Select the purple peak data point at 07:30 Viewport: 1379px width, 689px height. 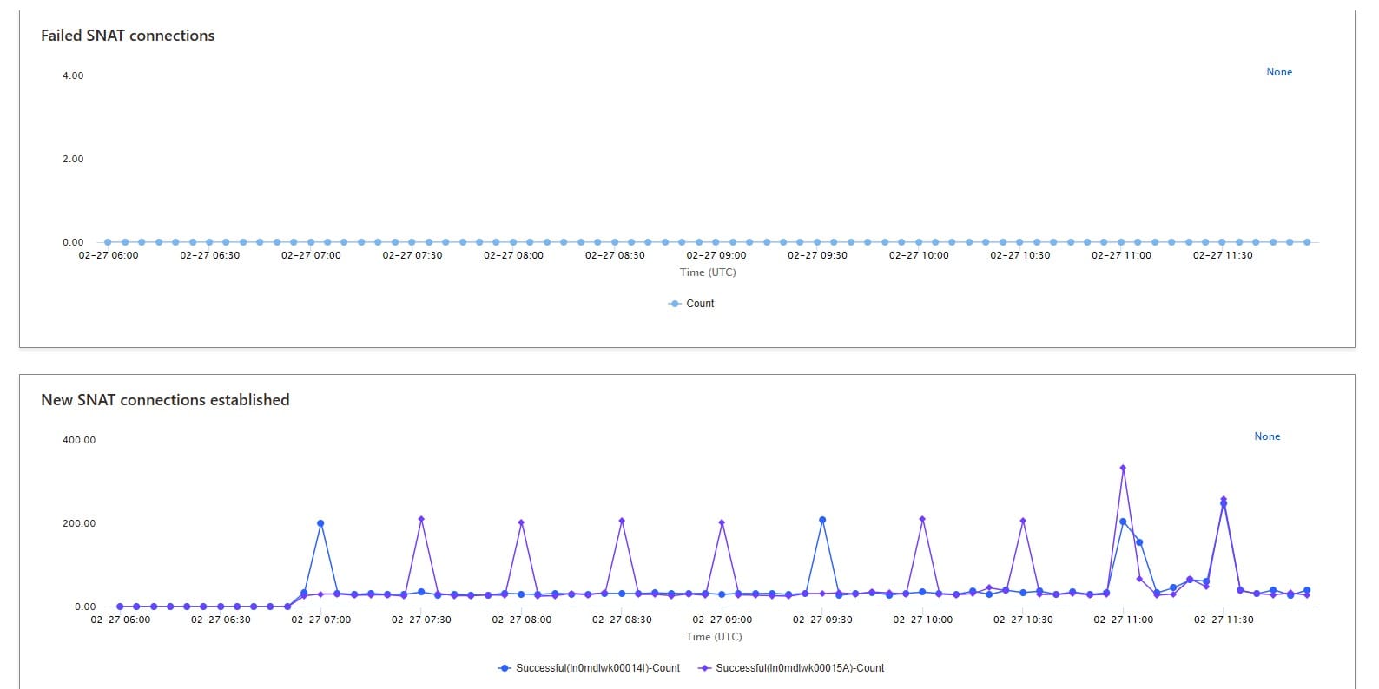[421, 519]
